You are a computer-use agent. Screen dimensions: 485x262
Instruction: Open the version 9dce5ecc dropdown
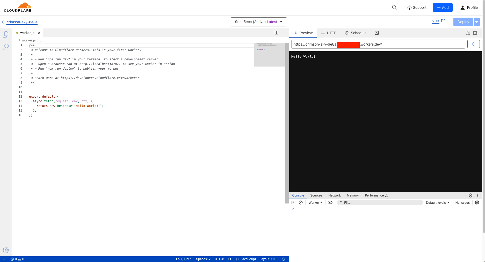(x=259, y=22)
